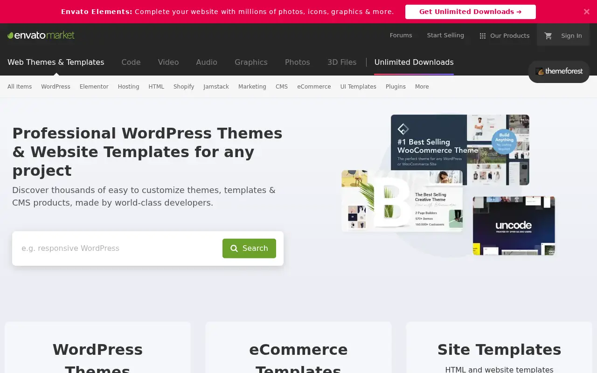
Task: Click the Sign In button
Action: click(x=571, y=35)
